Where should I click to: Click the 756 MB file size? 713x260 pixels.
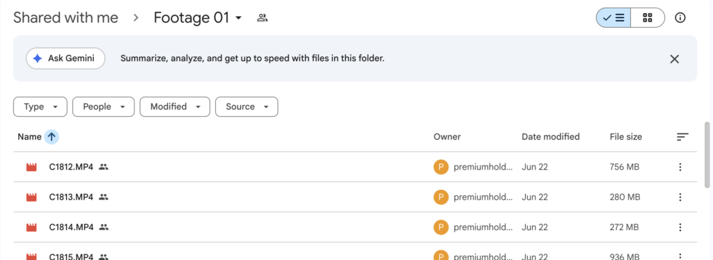[625, 167]
